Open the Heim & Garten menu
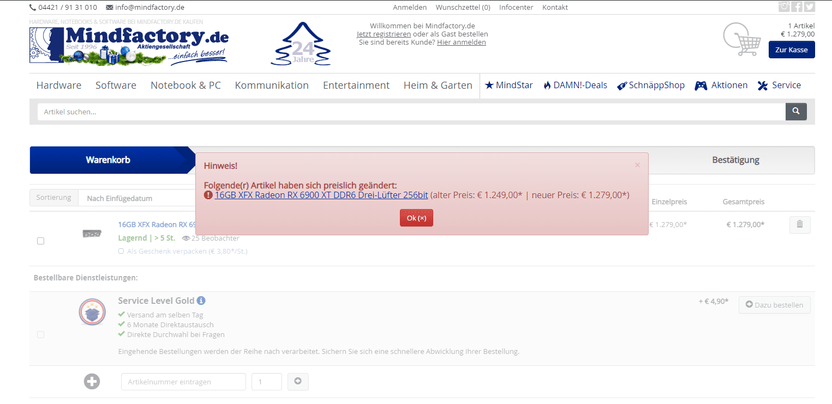The image size is (832, 404). coord(438,85)
